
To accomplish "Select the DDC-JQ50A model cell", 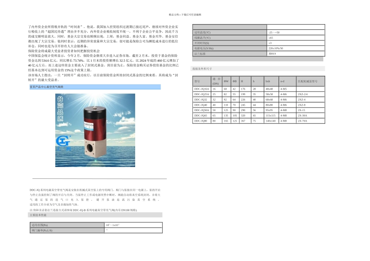I will pos(202,110).
